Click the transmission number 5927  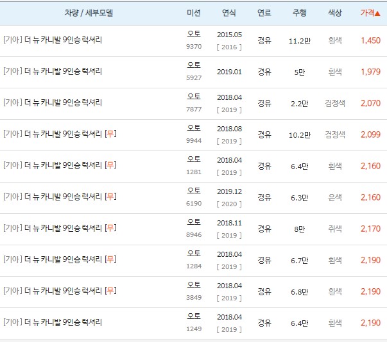[194, 77]
